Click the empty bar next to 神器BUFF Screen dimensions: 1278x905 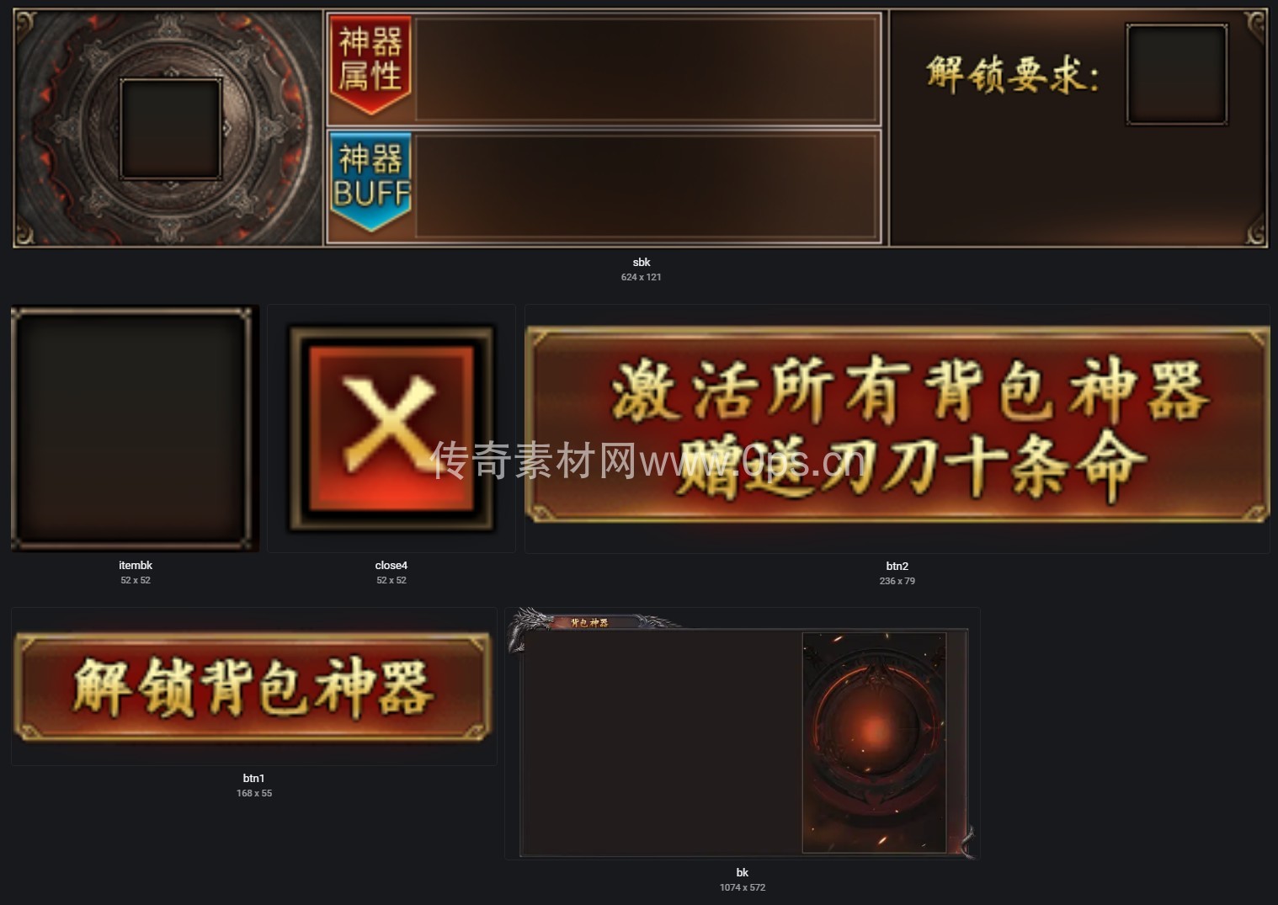647,186
